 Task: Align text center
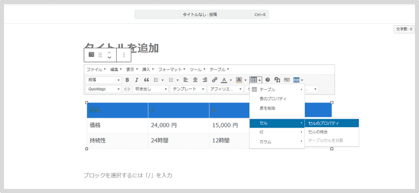pos(195,80)
